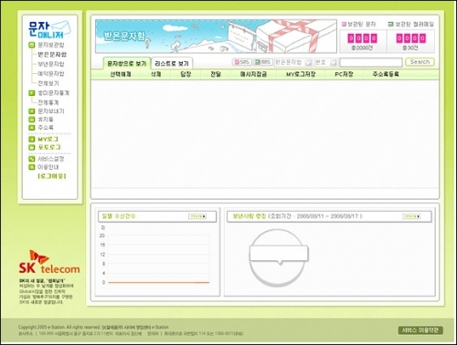Click the 받은문자함 banner image
This screenshot has height=345, width=457.
pyautogui.click(x=216, y=37)
